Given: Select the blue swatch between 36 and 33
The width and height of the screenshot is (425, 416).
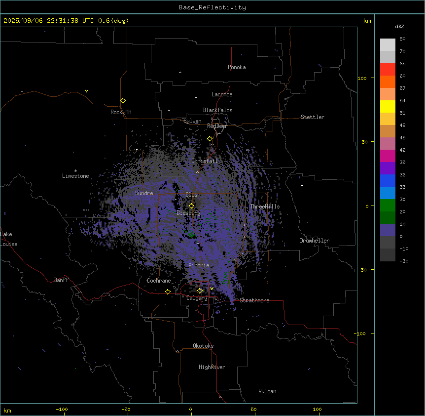Looking at the screenshot, I should [388, 180].
